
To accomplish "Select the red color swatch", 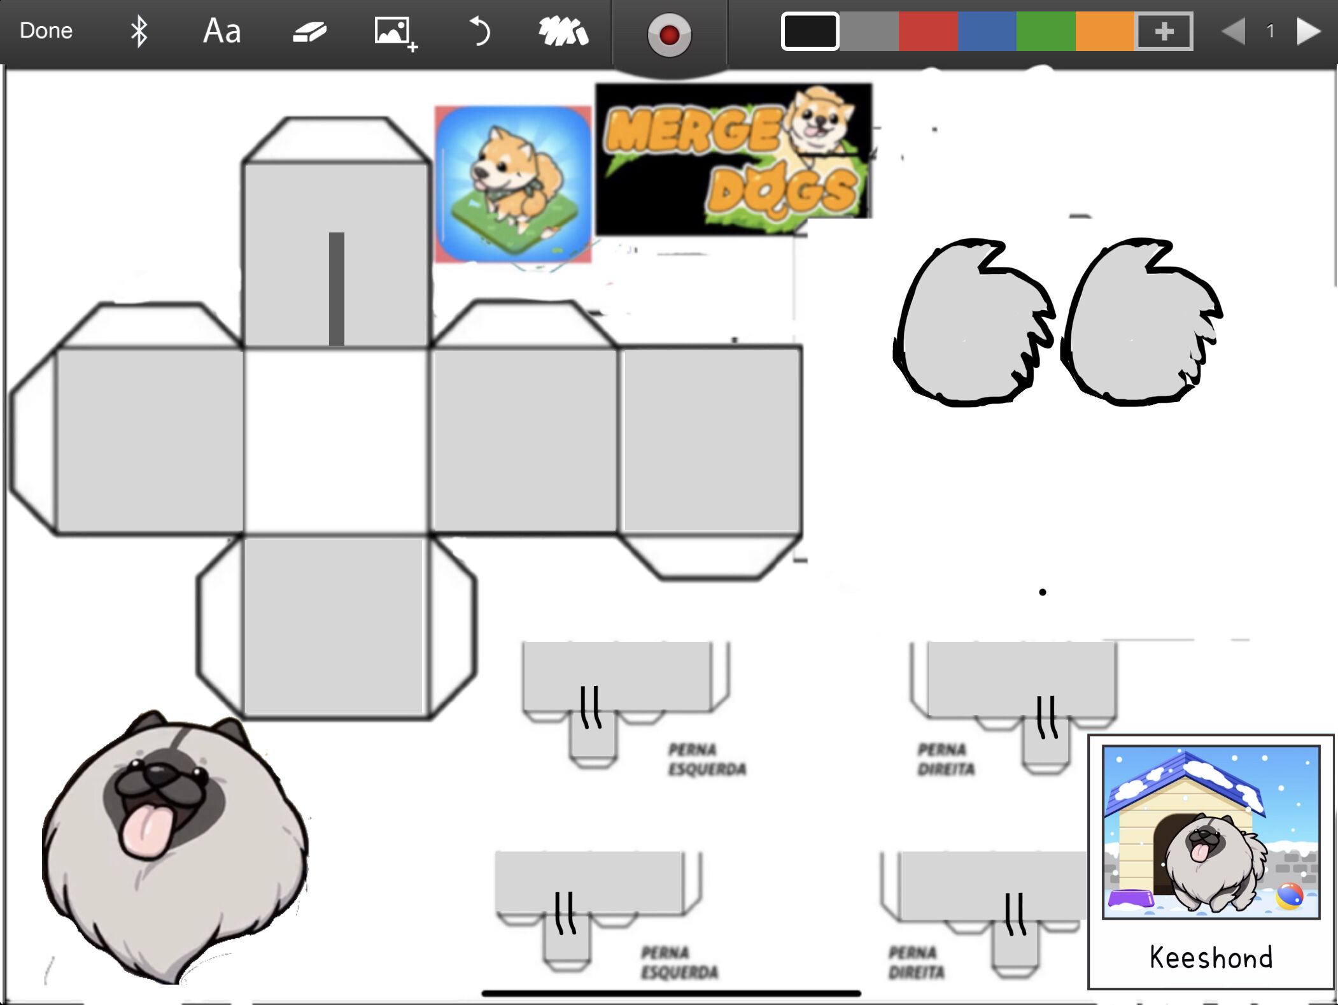I will coord(928,31).
